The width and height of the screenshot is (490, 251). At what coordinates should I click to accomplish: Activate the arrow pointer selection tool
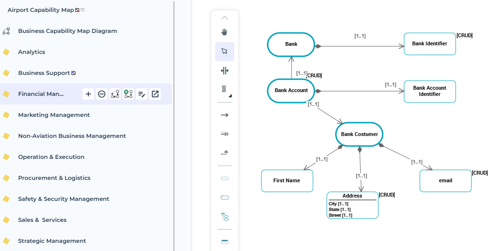click(x=225, y=51)
